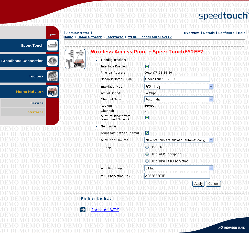Click the Broadband Connection globe icon

pos(52,61)
